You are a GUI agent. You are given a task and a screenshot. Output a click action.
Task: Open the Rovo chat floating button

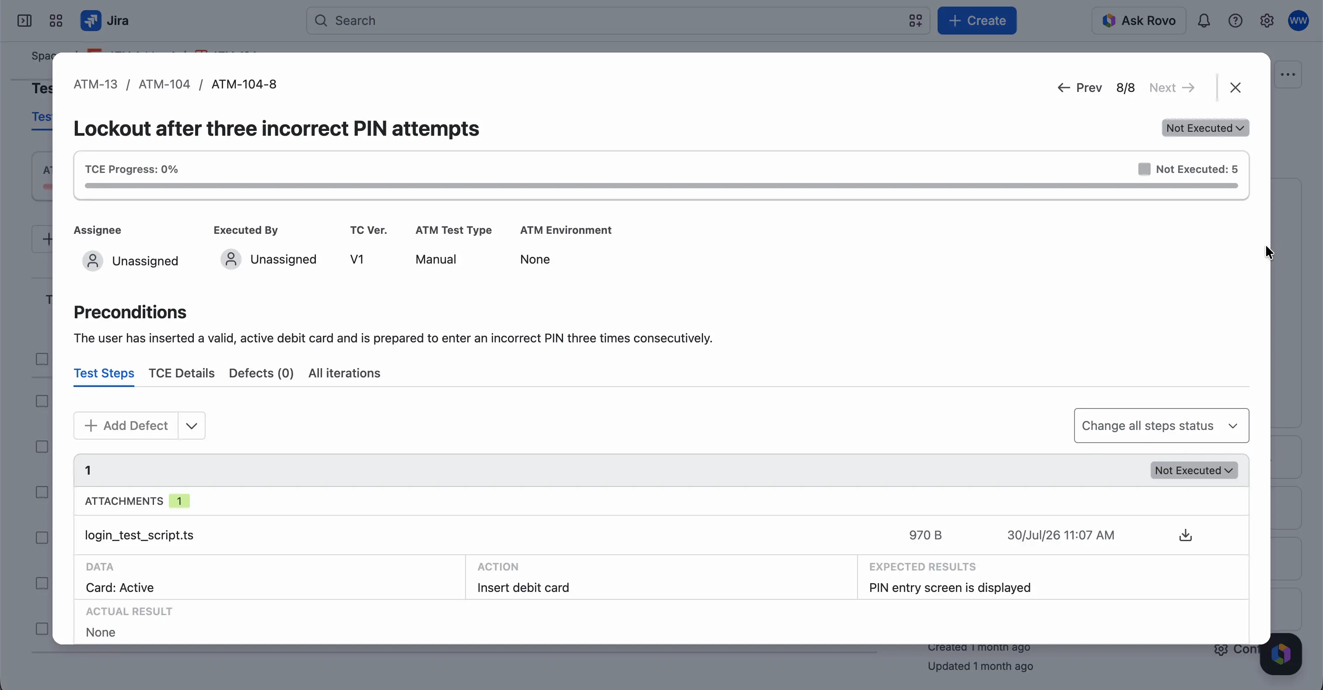coord(1281,654)
